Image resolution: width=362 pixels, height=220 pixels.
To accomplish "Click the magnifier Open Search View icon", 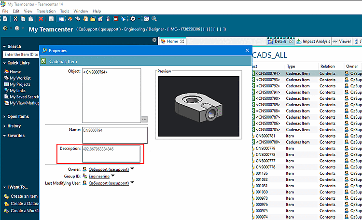I will (147, 19).
